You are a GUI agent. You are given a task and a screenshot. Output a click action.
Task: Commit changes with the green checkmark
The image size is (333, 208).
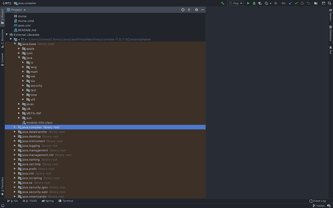tap(296, 3)
